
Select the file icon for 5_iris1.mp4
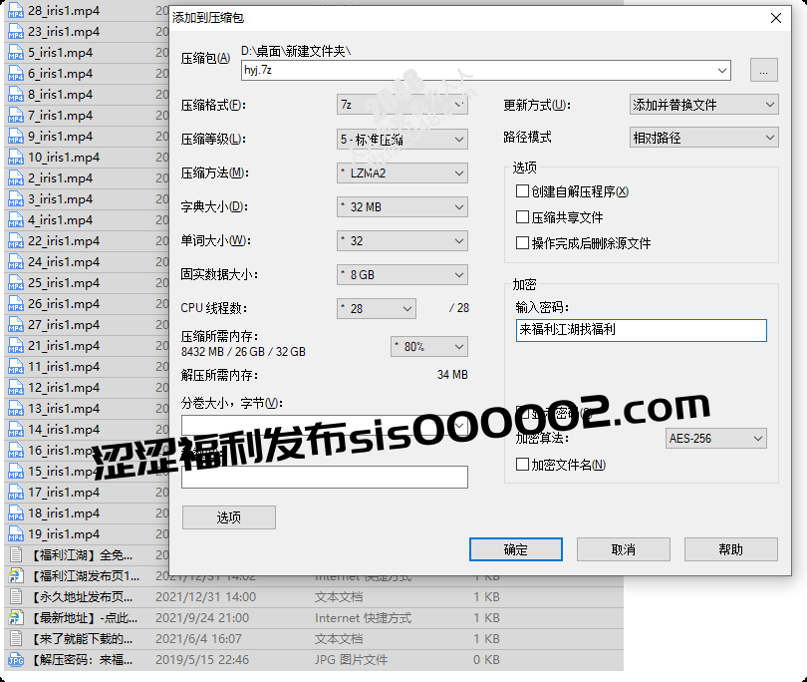pyautogui.click(x=16, y=53)
